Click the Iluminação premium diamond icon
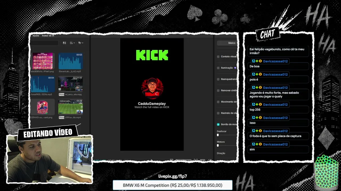The image size is (341, 191). pos(235,68)
